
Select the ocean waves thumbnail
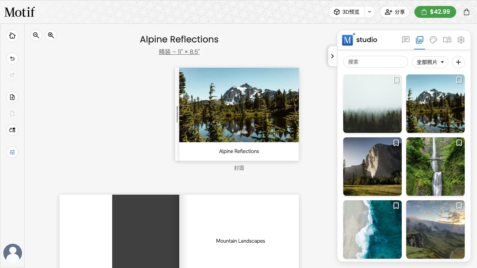[372, 229]
